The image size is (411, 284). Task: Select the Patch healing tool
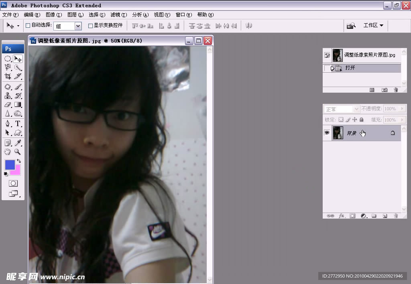point(8,87)
